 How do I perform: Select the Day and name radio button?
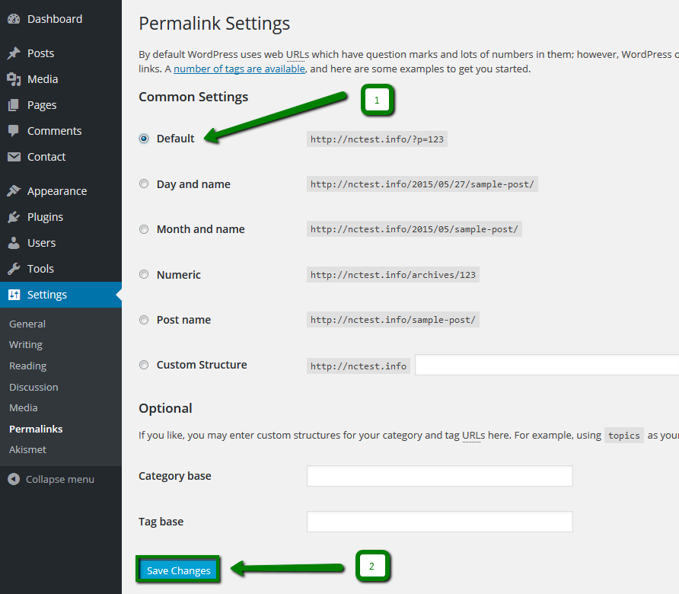coord(144,184)
